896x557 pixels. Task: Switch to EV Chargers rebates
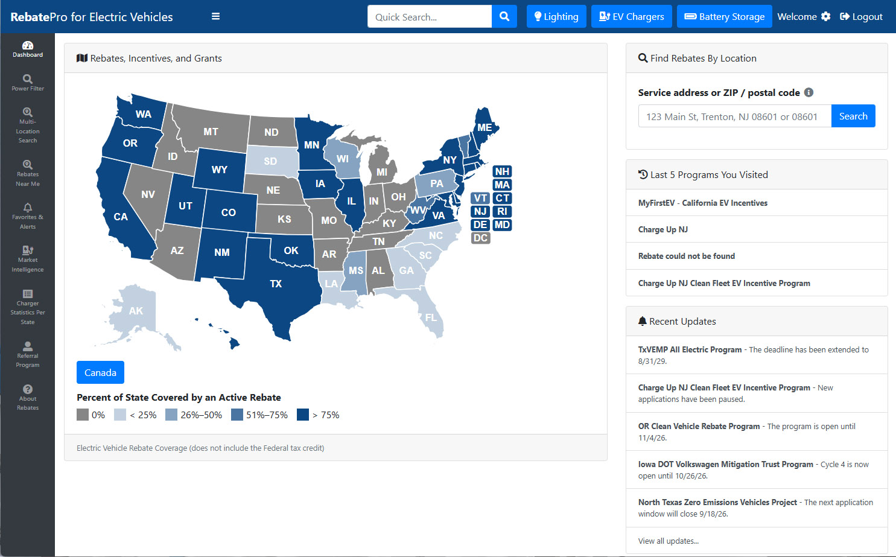tap(631, 16)
